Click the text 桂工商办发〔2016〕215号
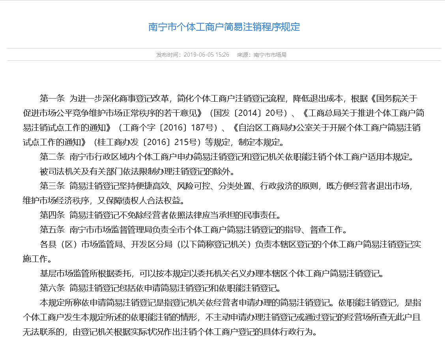 click(147, 142)
